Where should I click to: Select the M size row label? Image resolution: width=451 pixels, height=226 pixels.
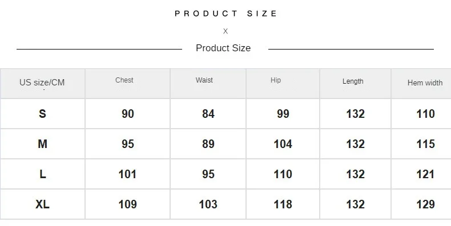click(x=42, y=144)
